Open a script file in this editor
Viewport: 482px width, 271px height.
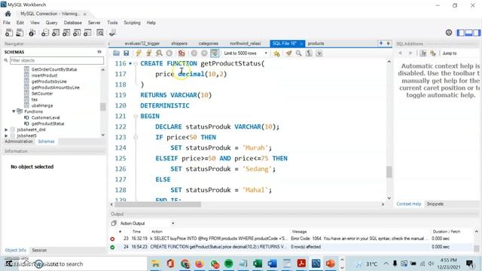(x=116, y=53)
